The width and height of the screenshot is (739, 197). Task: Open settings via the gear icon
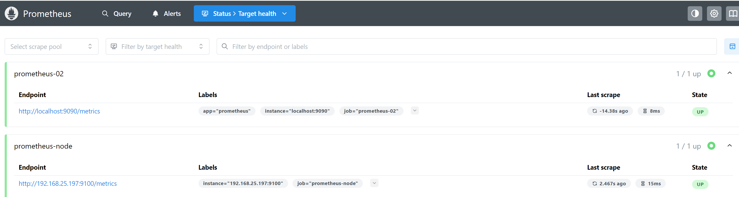click(x=714, y=14)
